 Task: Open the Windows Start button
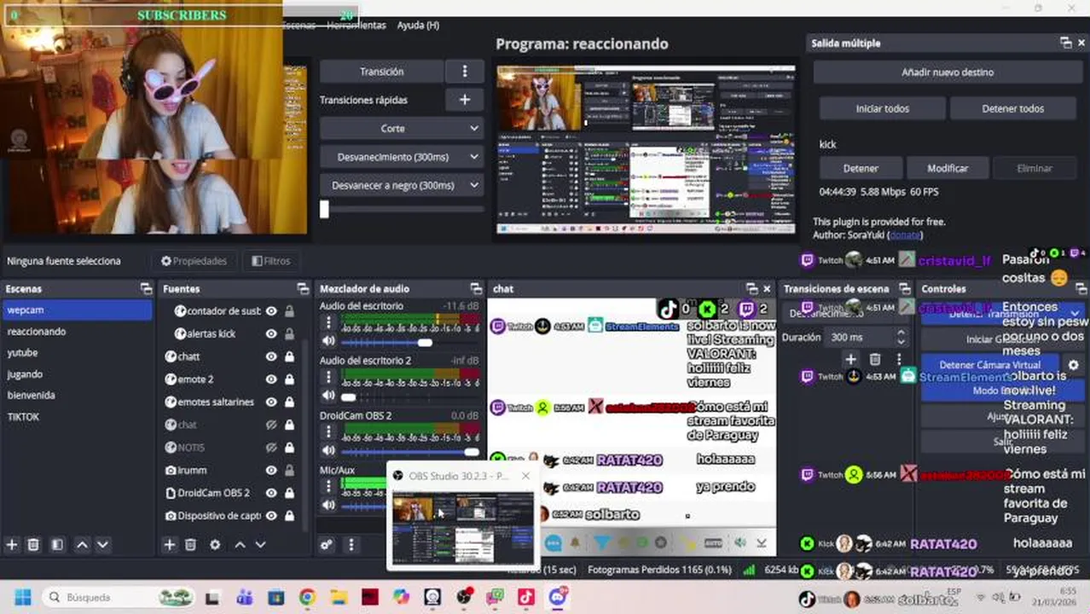click(22, 597)
